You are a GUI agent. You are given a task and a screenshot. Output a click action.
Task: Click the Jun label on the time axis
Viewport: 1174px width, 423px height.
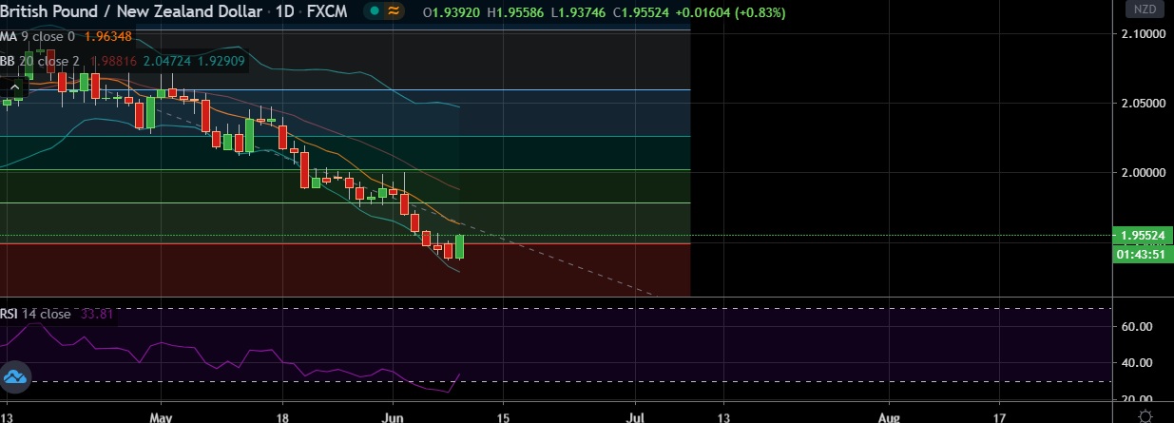pos(392,417)
